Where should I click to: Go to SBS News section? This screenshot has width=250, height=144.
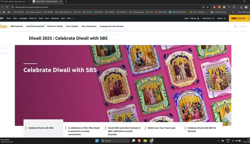tap(8, 18)
